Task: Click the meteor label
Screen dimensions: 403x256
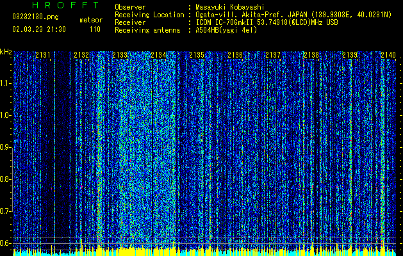Action: coord(91,20)
